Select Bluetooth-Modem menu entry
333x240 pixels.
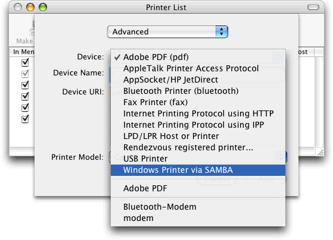tap(198, 207)
